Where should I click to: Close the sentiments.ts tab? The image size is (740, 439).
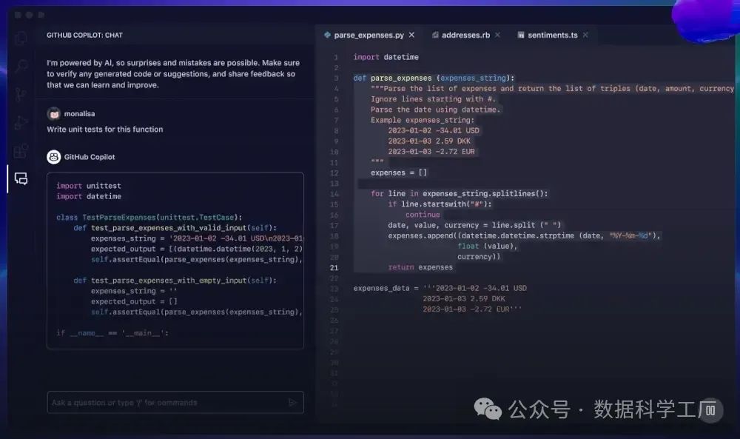[x=586, y=35]
